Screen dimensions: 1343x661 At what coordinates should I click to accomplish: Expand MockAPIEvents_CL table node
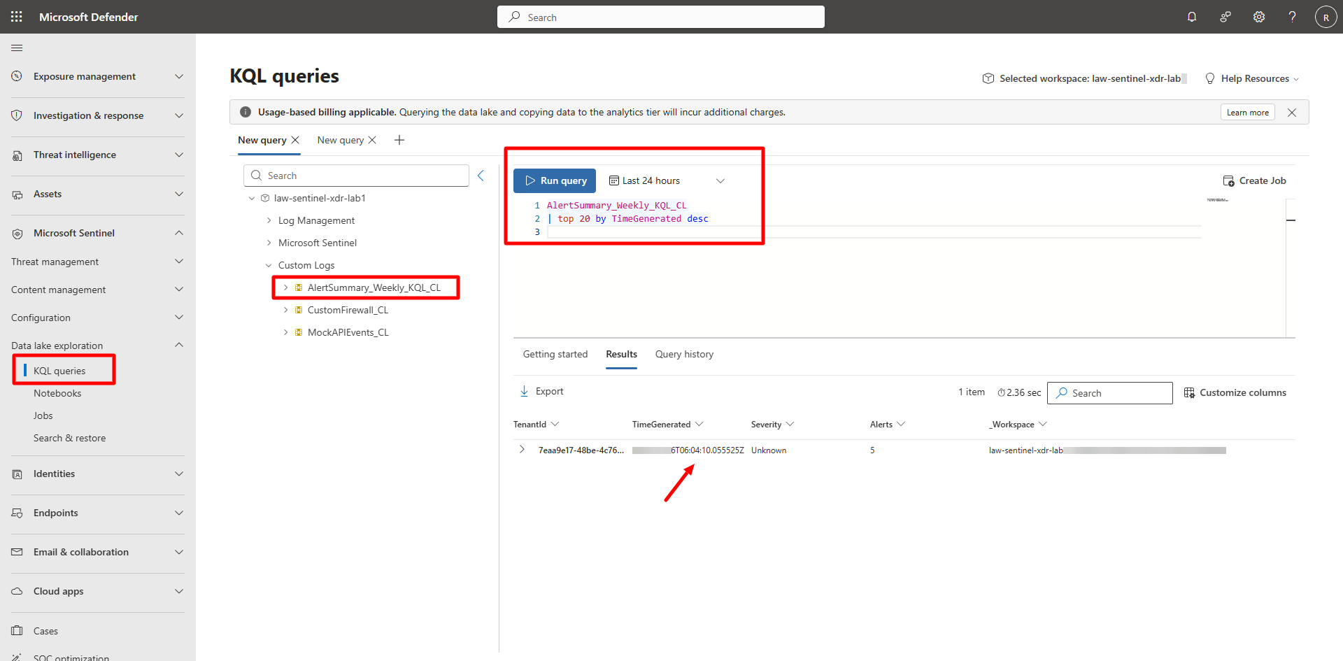click(285, 332)
